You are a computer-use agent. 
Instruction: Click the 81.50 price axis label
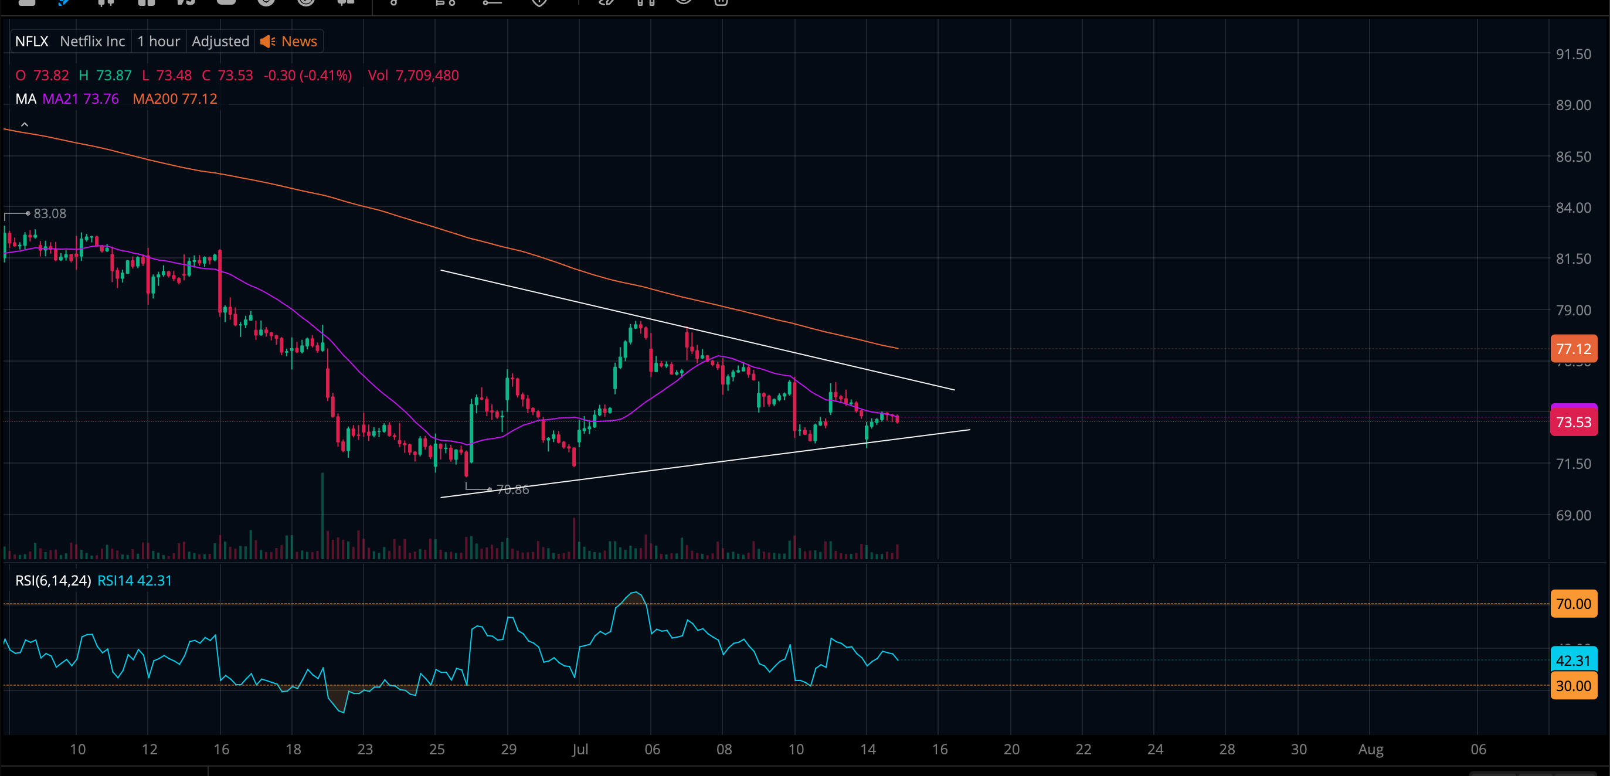point(1573,258)
